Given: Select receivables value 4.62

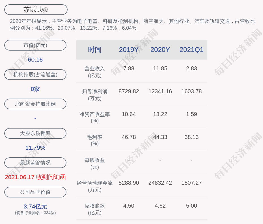Looking at the screenshot, I should pos(160,206).
